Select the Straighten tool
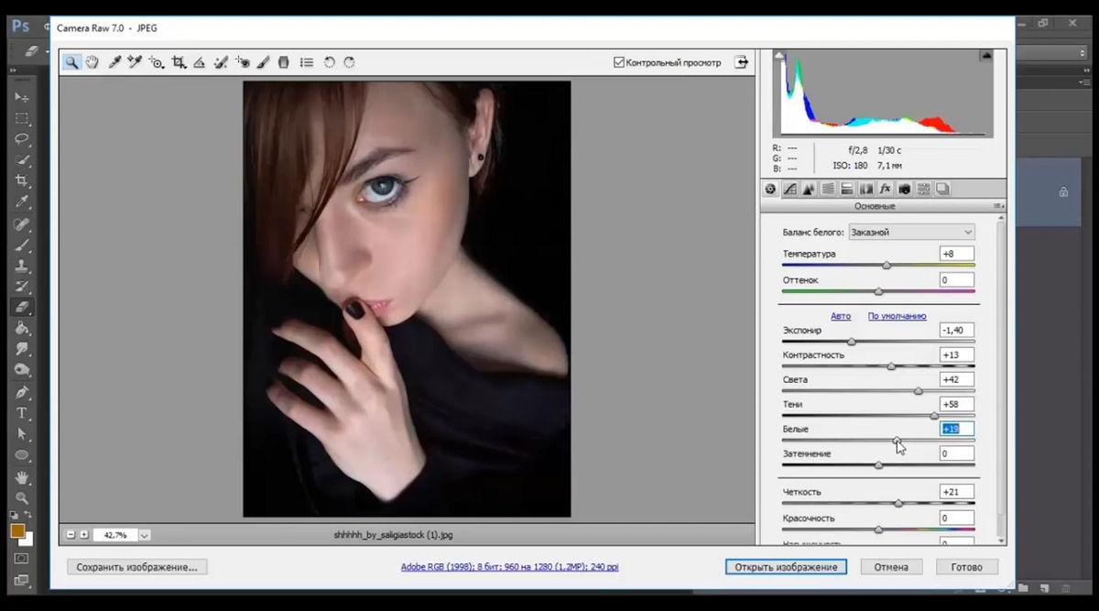The height and width of the screenshot is (611, 1099). (199, 62)
